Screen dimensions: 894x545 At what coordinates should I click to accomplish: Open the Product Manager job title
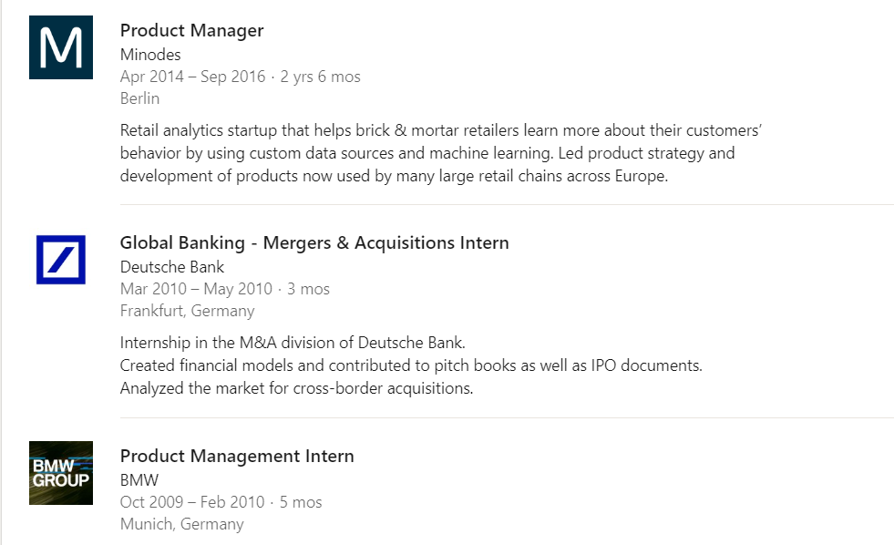pos(191,30)
